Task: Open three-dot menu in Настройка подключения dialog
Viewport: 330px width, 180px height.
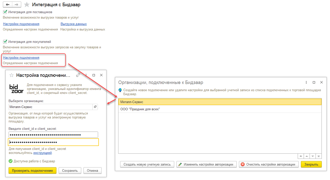Action: click(x=86, y=75)
